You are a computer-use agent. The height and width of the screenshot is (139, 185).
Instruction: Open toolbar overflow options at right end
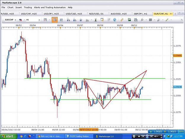click(x=182, y=20)
